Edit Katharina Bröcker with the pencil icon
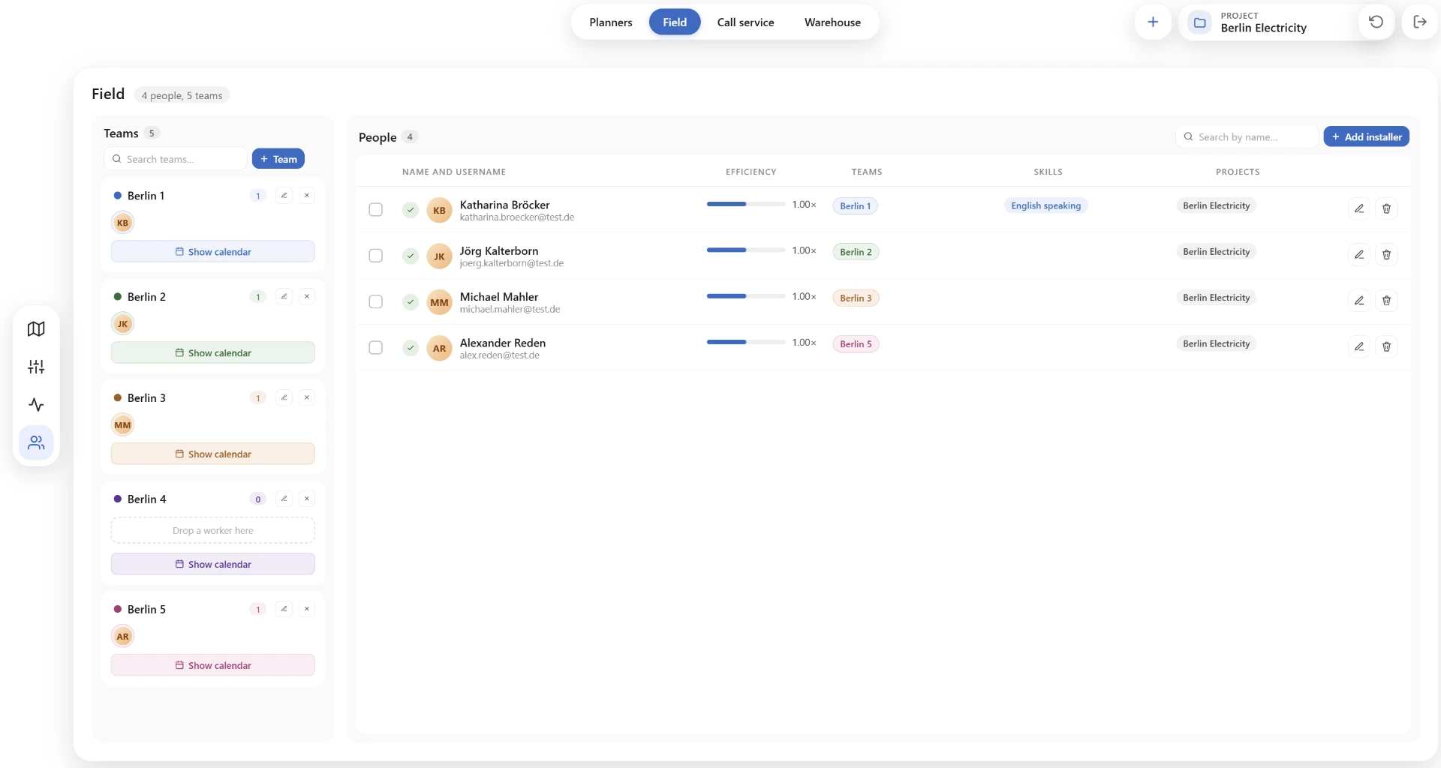 click(1359, 208)
